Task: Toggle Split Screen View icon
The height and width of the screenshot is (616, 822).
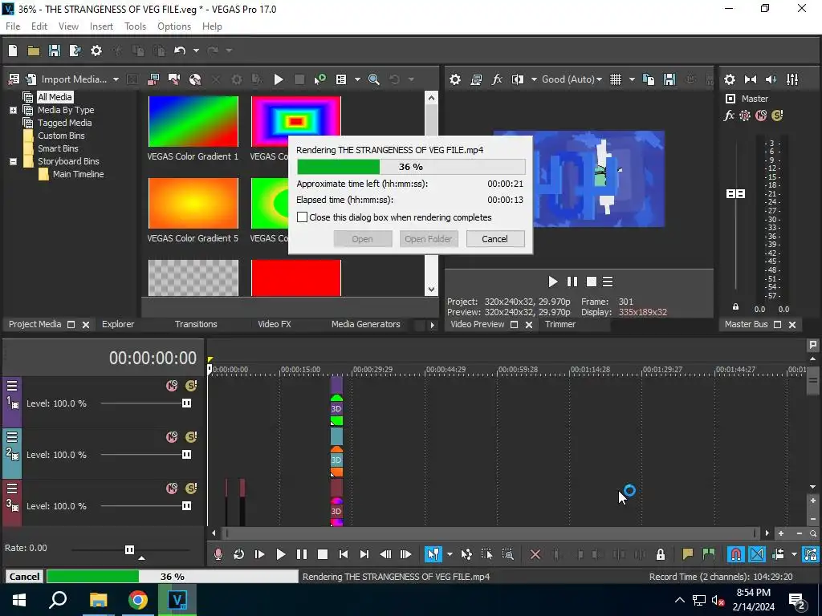Action: point(518,79)
